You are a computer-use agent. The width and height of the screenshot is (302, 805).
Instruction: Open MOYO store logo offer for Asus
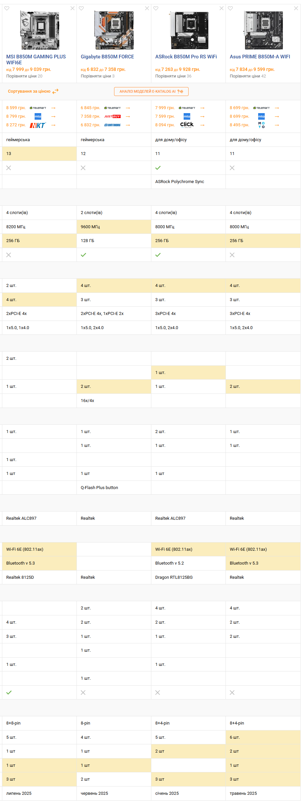tap(261, 125)
